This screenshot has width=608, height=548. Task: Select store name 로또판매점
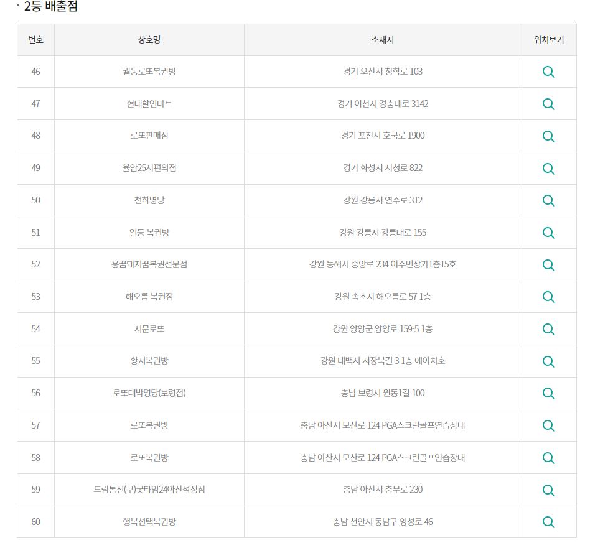(149, 135)
